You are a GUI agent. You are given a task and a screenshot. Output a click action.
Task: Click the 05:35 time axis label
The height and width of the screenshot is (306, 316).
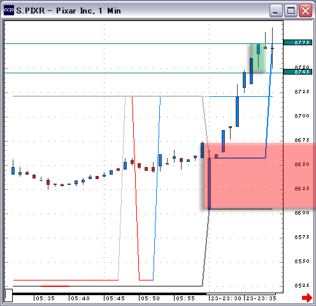[x=45, y=298]
